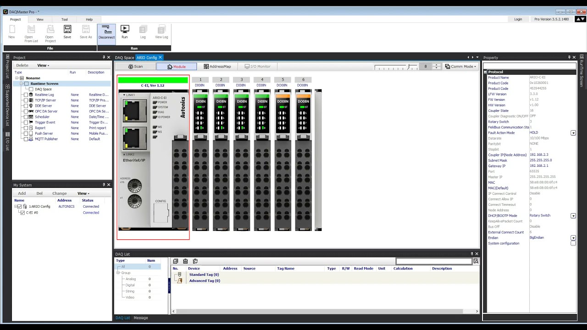Image resolution: width=587 pixels, height=330 pixels.
Task: Click the New project icon
Action: pos(11,29)
